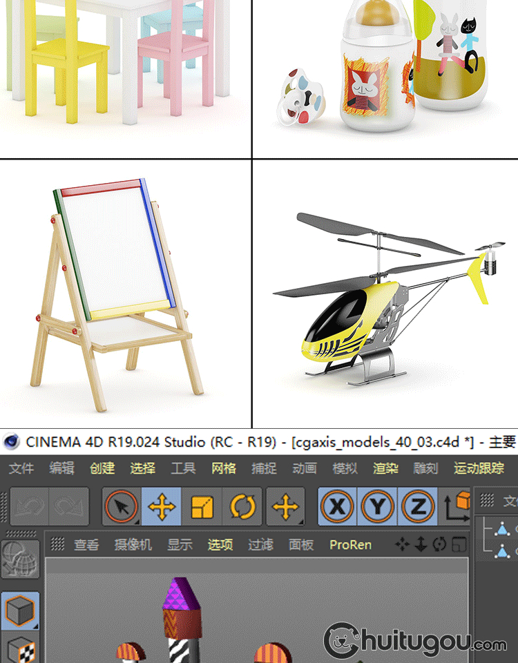Open the viewport ProRen menu
The width and height of the screenshot is (518, 663).
(351, 545)
